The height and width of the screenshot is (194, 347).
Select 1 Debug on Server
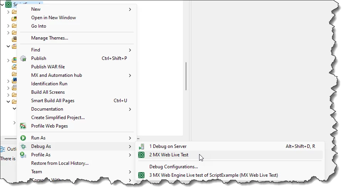coord(230,146)
